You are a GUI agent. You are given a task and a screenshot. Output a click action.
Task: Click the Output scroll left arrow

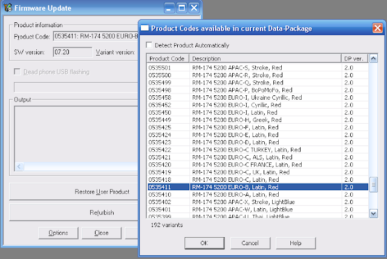click(x=19, y=167)
